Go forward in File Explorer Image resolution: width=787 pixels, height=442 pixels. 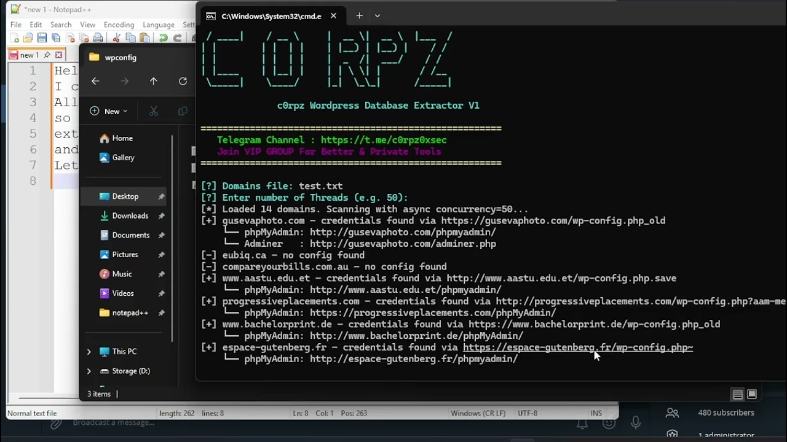click(125, 81)
